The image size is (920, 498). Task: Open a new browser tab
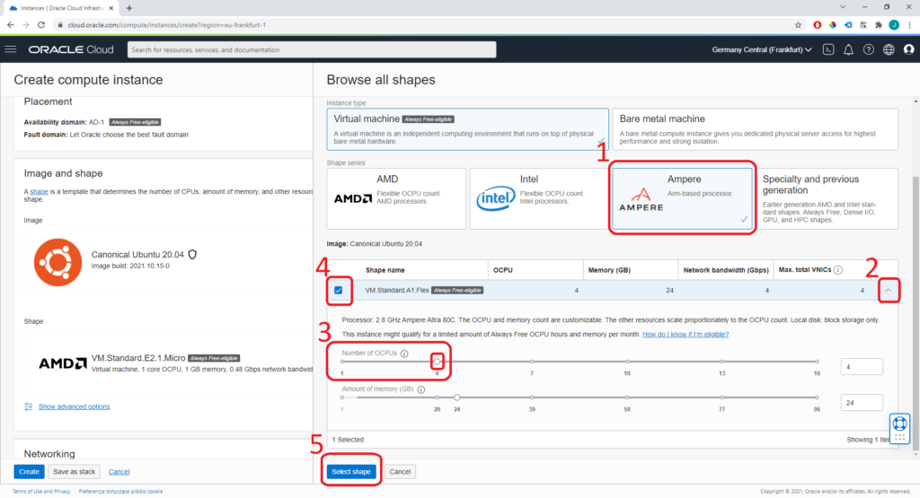129,8
